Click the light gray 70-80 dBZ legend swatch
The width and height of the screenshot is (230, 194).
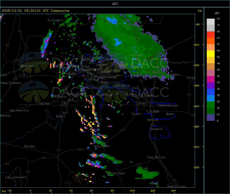pos(211,22)
